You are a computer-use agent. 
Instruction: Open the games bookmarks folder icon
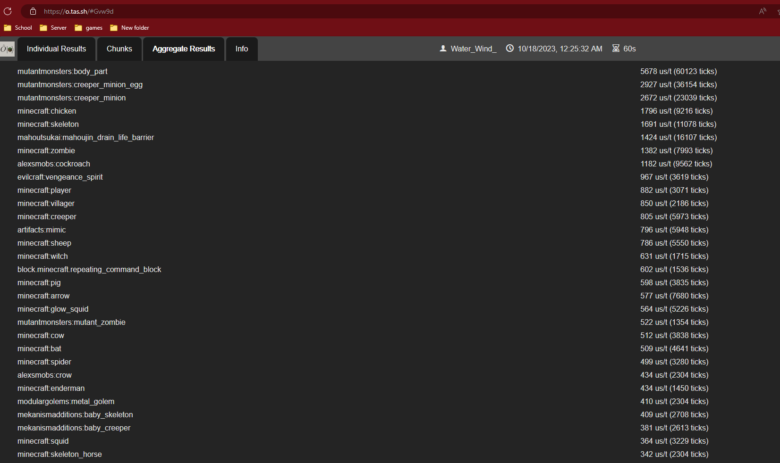point(78,28)
